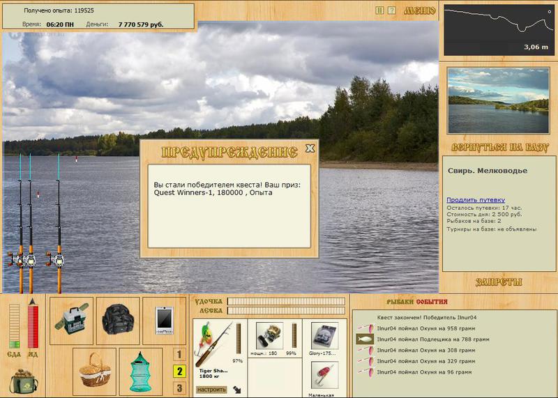Viewport: 558px width, 398px height.
Task: Switch to rod slot 3
Action: [179, 388]
